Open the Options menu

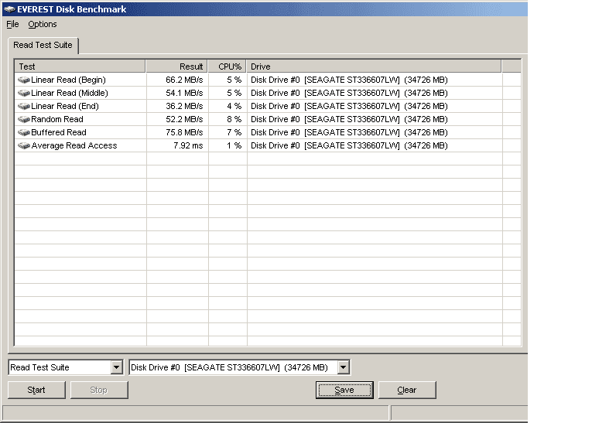(43, 24)
